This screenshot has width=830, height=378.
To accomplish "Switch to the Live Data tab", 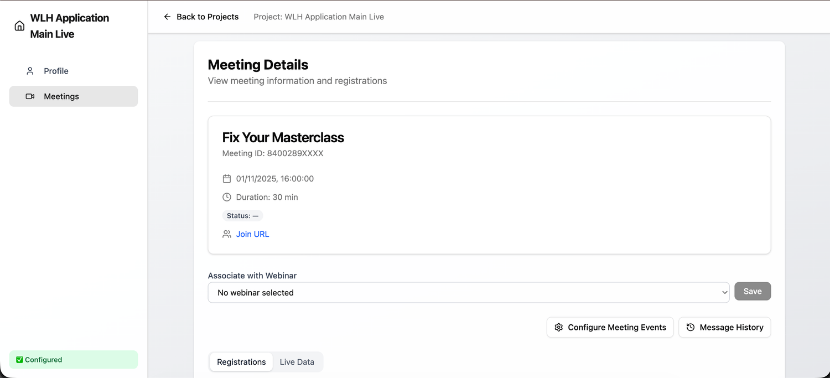I will click(x=297, y=362).
